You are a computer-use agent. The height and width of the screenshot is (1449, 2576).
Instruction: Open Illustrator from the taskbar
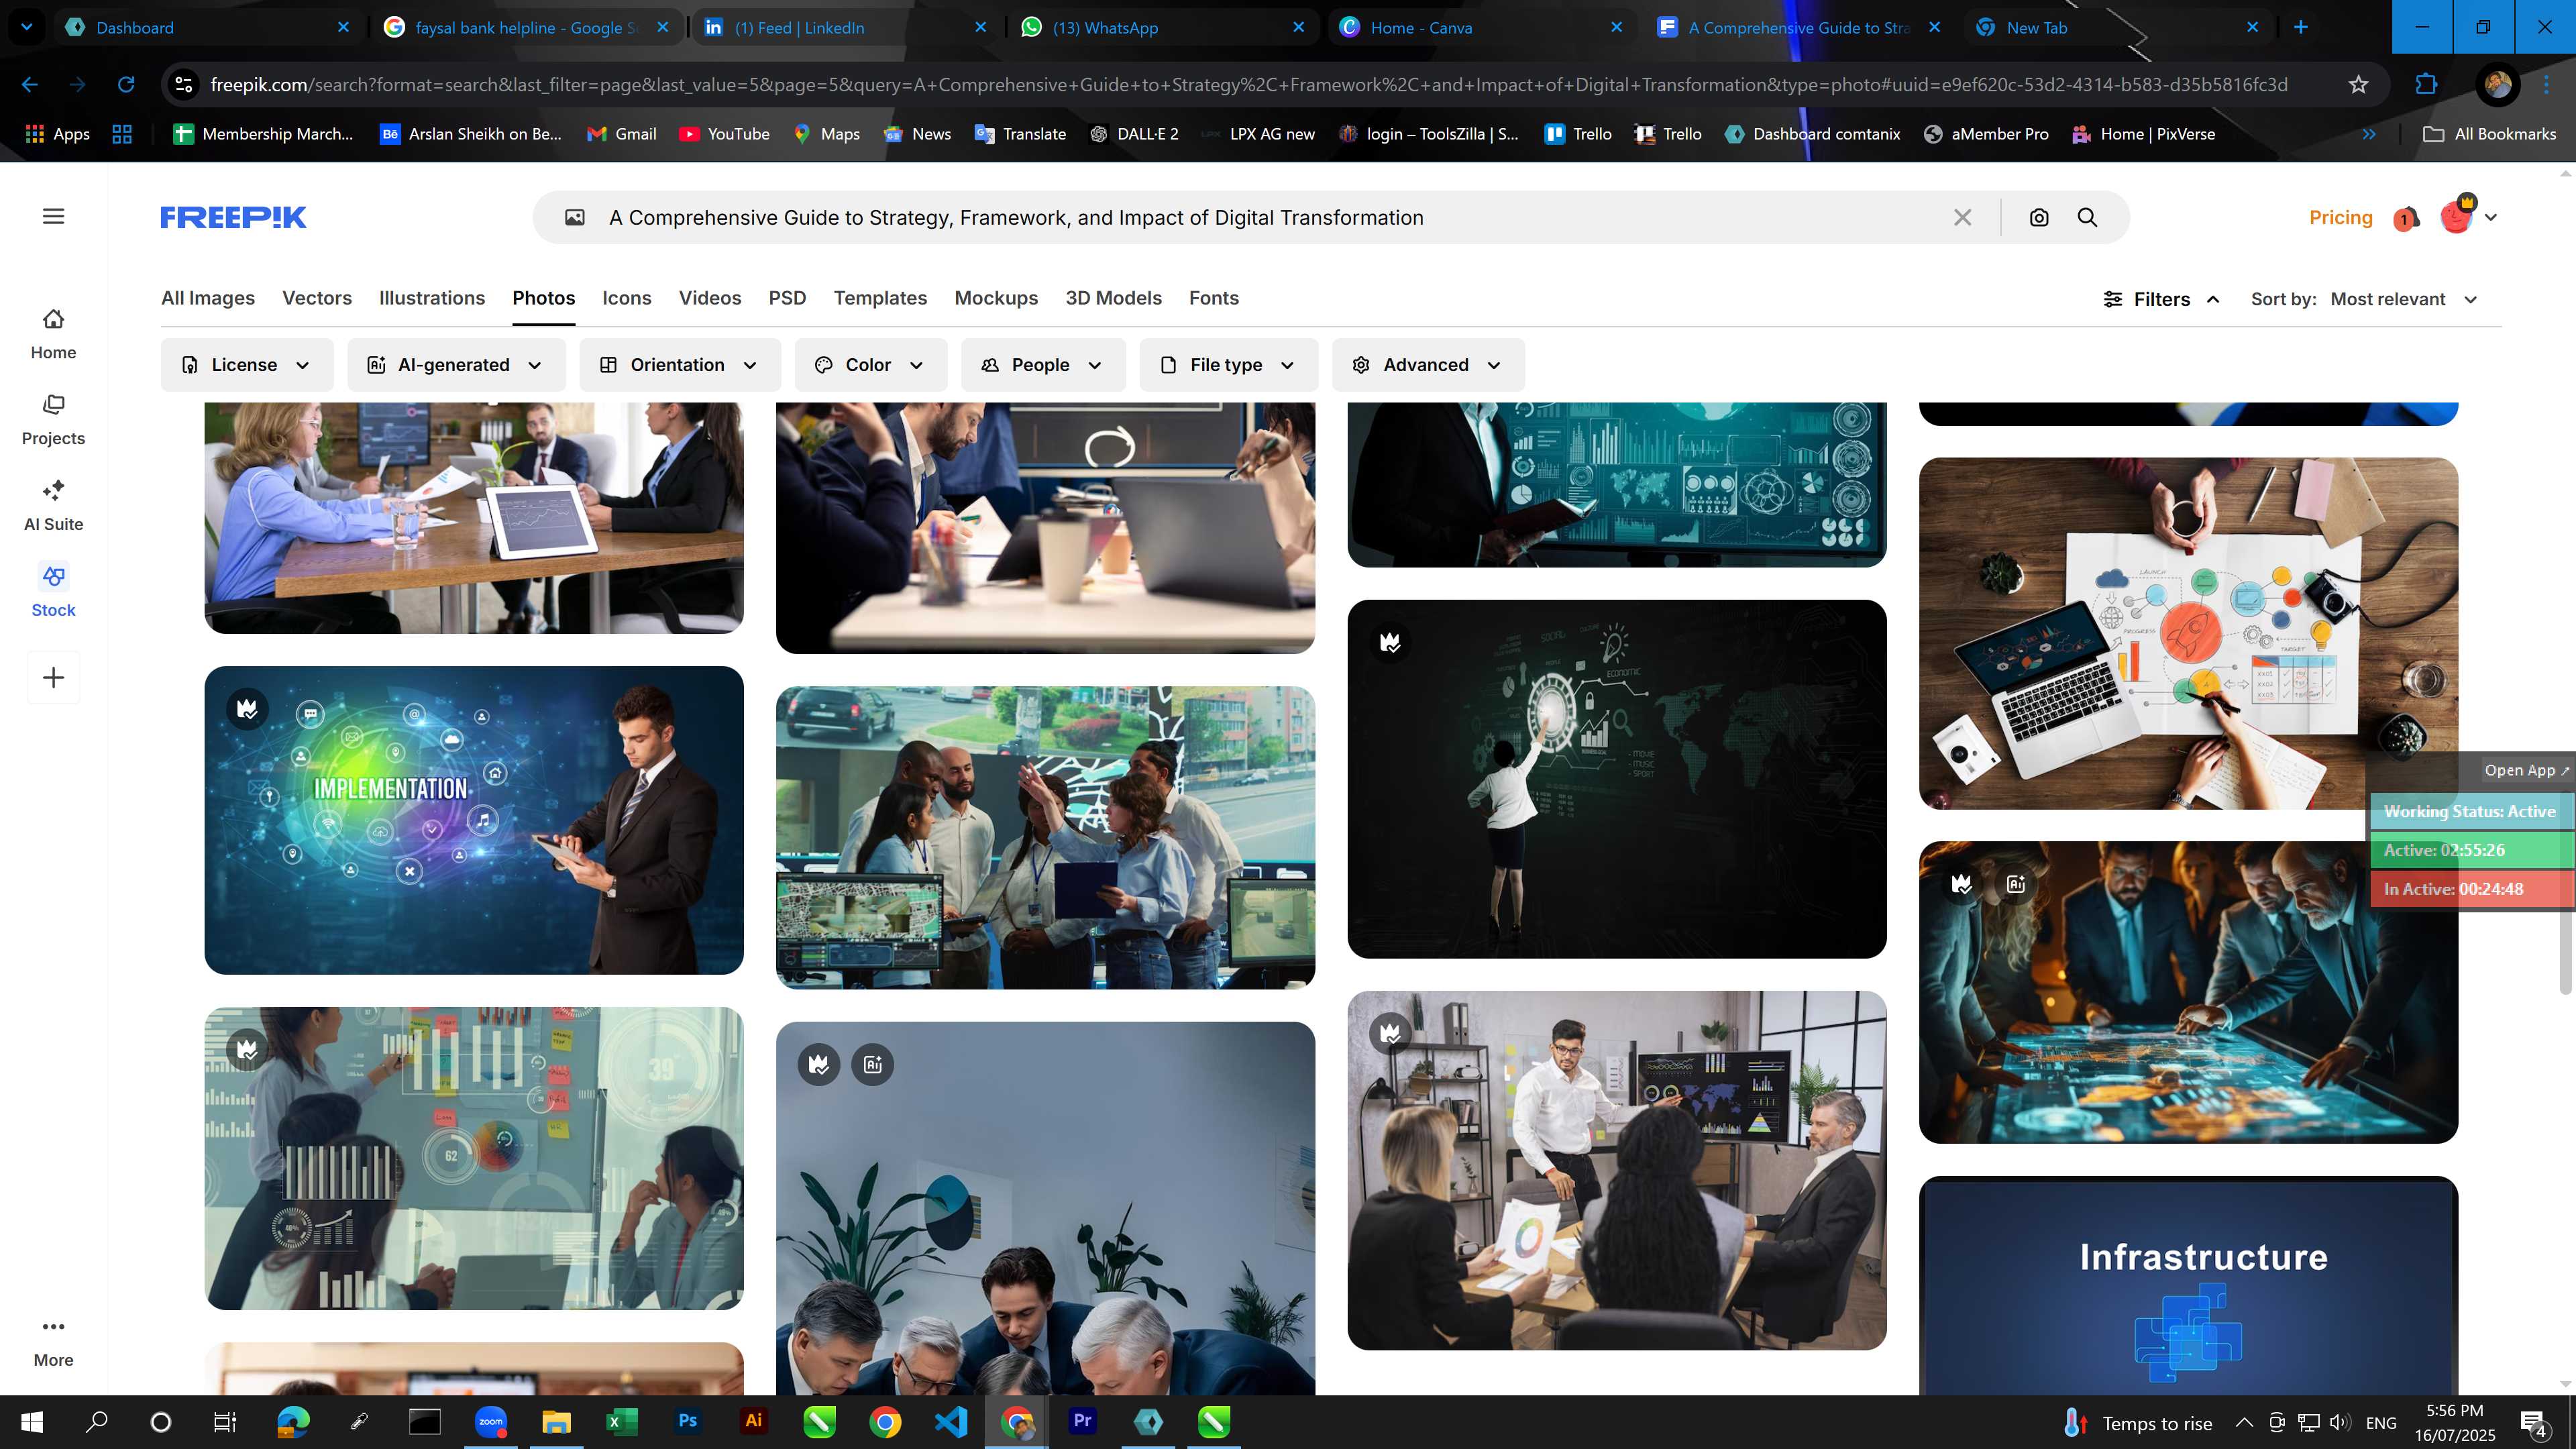tap(754, 1421)
